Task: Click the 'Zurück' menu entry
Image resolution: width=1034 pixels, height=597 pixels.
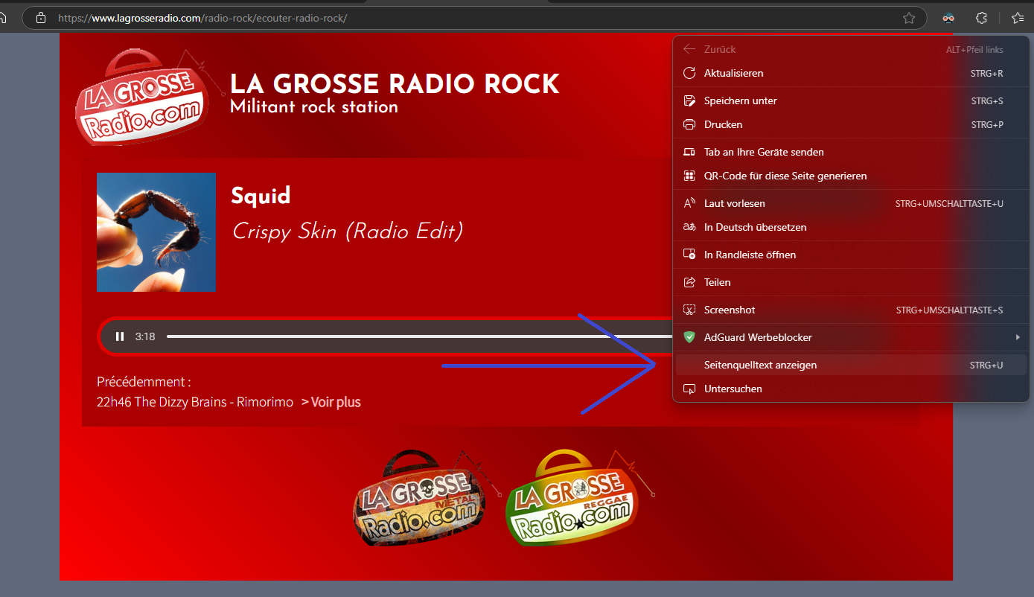Action: (x=851, y=49)
